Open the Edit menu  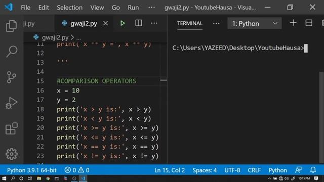point(44,8)
